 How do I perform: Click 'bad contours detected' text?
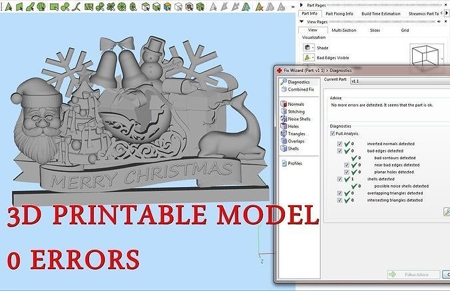[x=395, y=158]
